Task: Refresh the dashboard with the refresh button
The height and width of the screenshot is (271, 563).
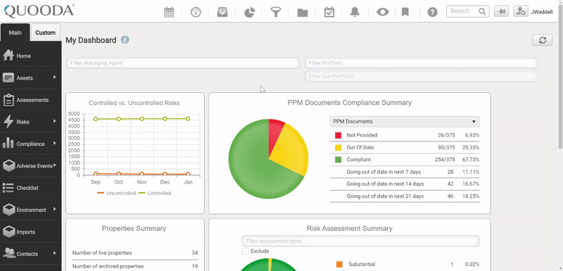Action: point(542,40)
